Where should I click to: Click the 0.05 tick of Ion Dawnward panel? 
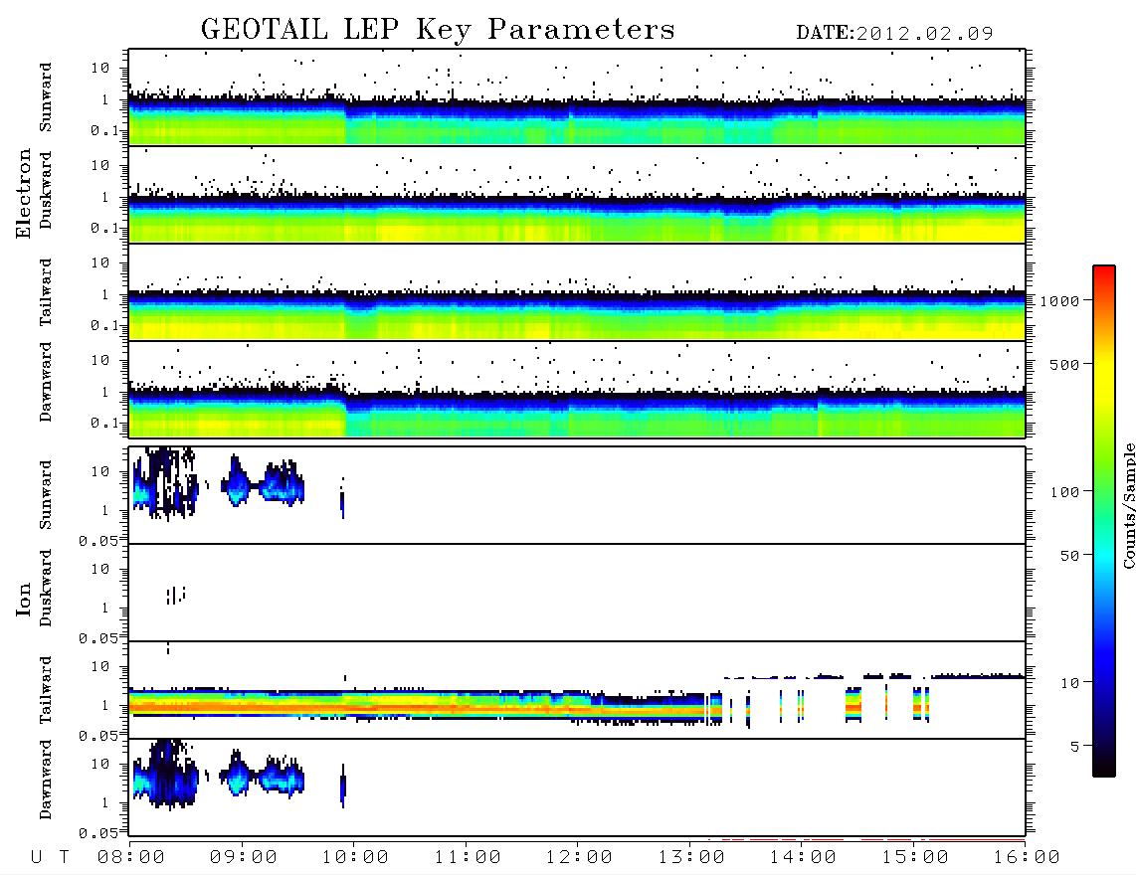98,833
